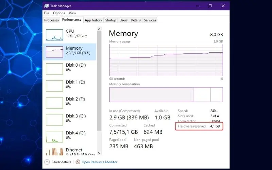Image resolution: width=272 pixels, height=170 pixels.
Task: Switch to the App history tab
Action: [93, 20]
